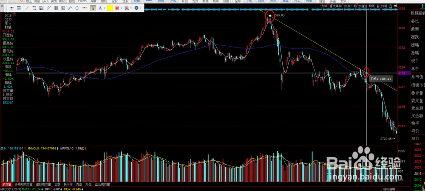
Task: Click the price tooltip 价格: 3184.11
Action: pyautogui.click(x=380, y=79)
